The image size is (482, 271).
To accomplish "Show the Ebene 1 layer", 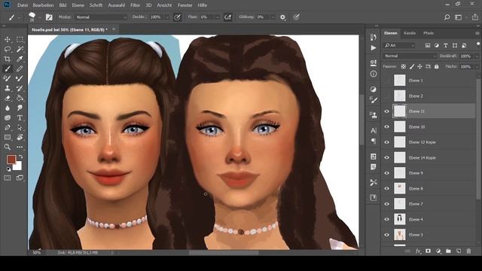I will tap(386, 81).
